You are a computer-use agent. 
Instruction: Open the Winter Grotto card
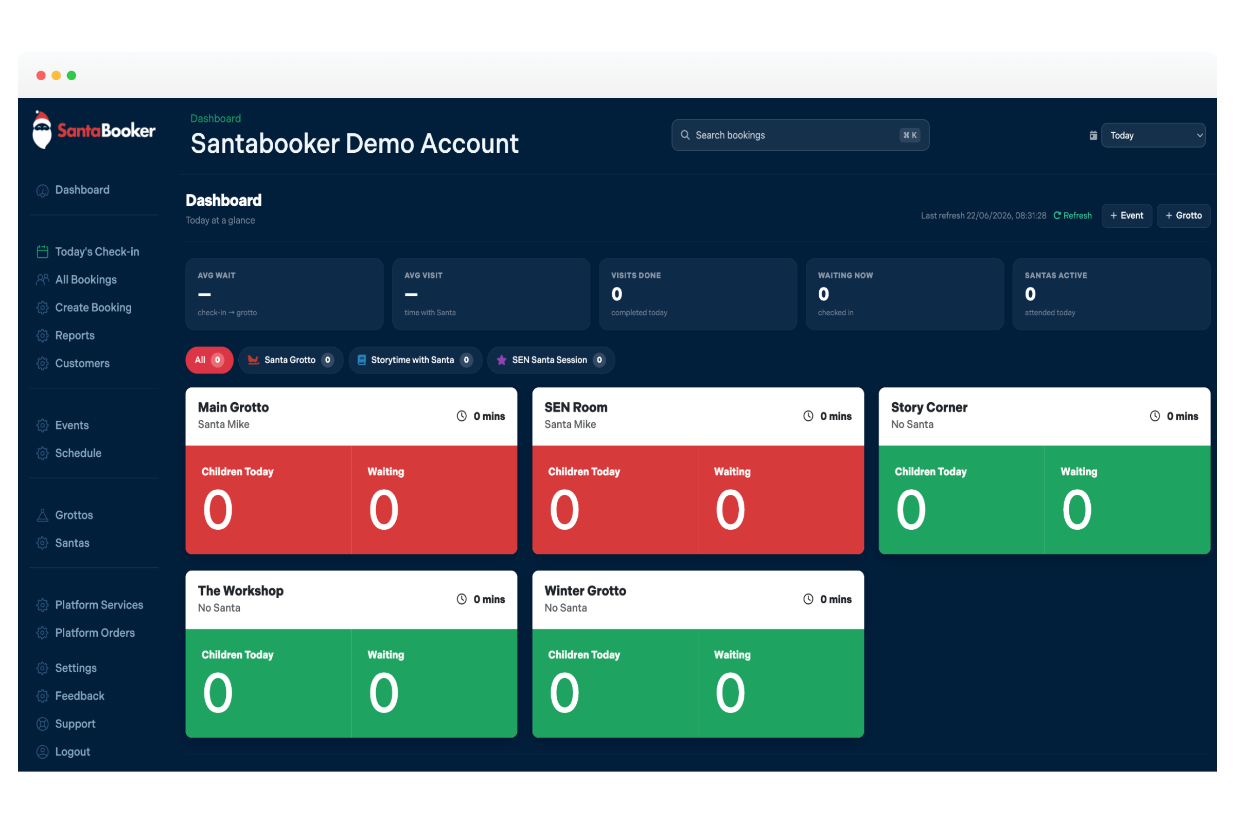point(698,654)
